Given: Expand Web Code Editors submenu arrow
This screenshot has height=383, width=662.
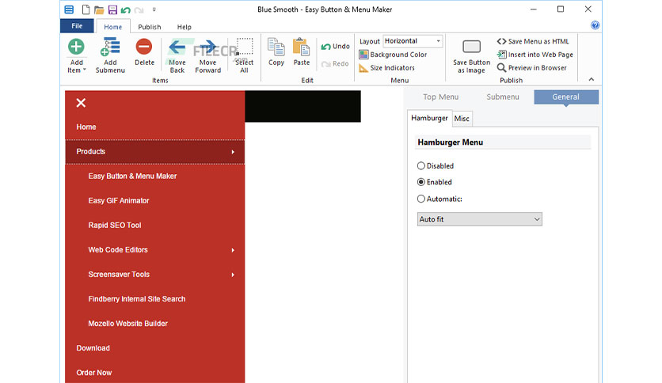Looking at the screenshot, I should click(233, 250).
